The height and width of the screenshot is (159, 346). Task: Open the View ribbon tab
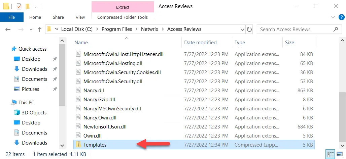pyautogui.click(x=80, y=17)
